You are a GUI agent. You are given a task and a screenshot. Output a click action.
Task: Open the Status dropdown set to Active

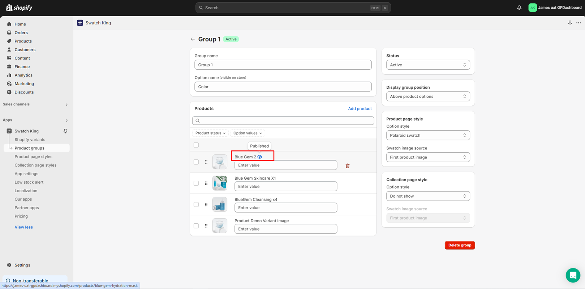(x=428, y=65)
